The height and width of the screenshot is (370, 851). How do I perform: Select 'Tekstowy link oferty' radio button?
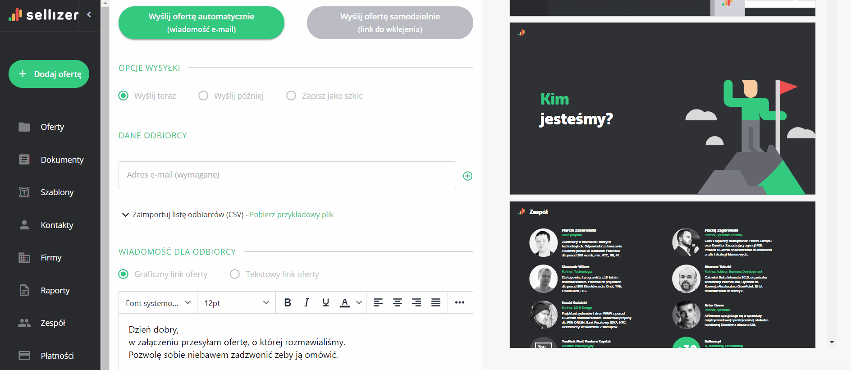click(235, 274)
